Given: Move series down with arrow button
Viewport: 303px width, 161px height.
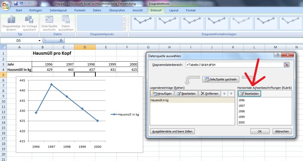Looking at the screenshot, I should click(x=231, y=94).
